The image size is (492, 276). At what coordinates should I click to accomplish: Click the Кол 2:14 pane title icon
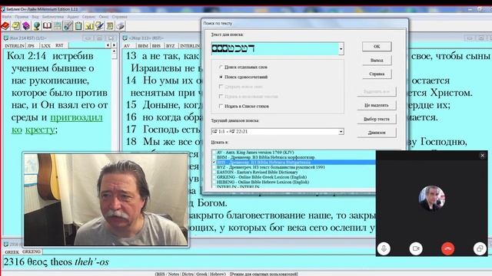tap(6, 38)
